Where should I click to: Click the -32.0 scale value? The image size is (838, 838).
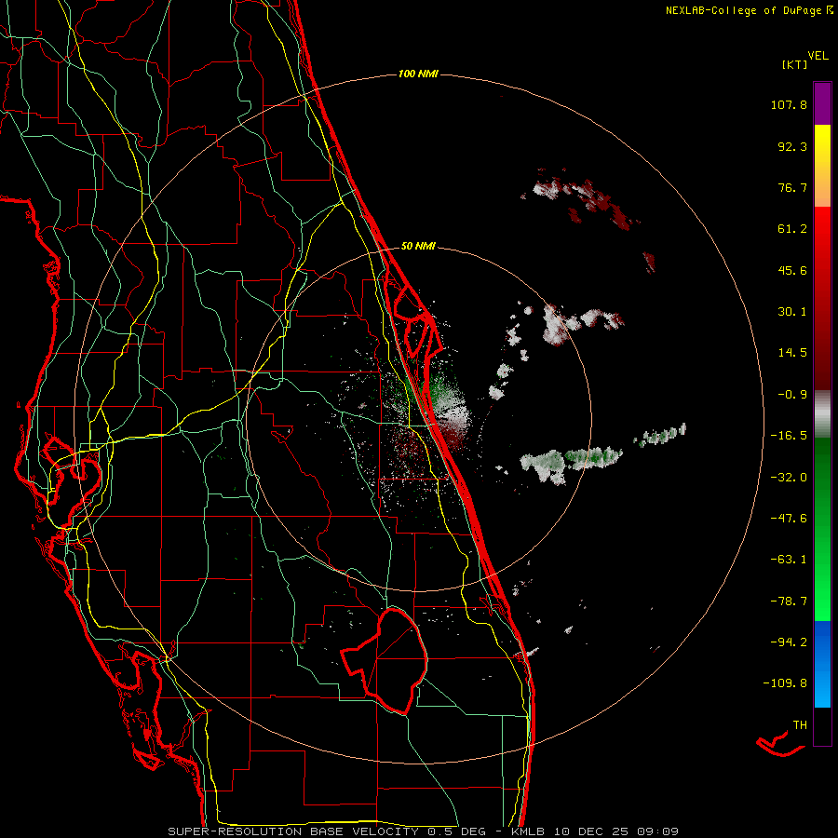point(789,478)
